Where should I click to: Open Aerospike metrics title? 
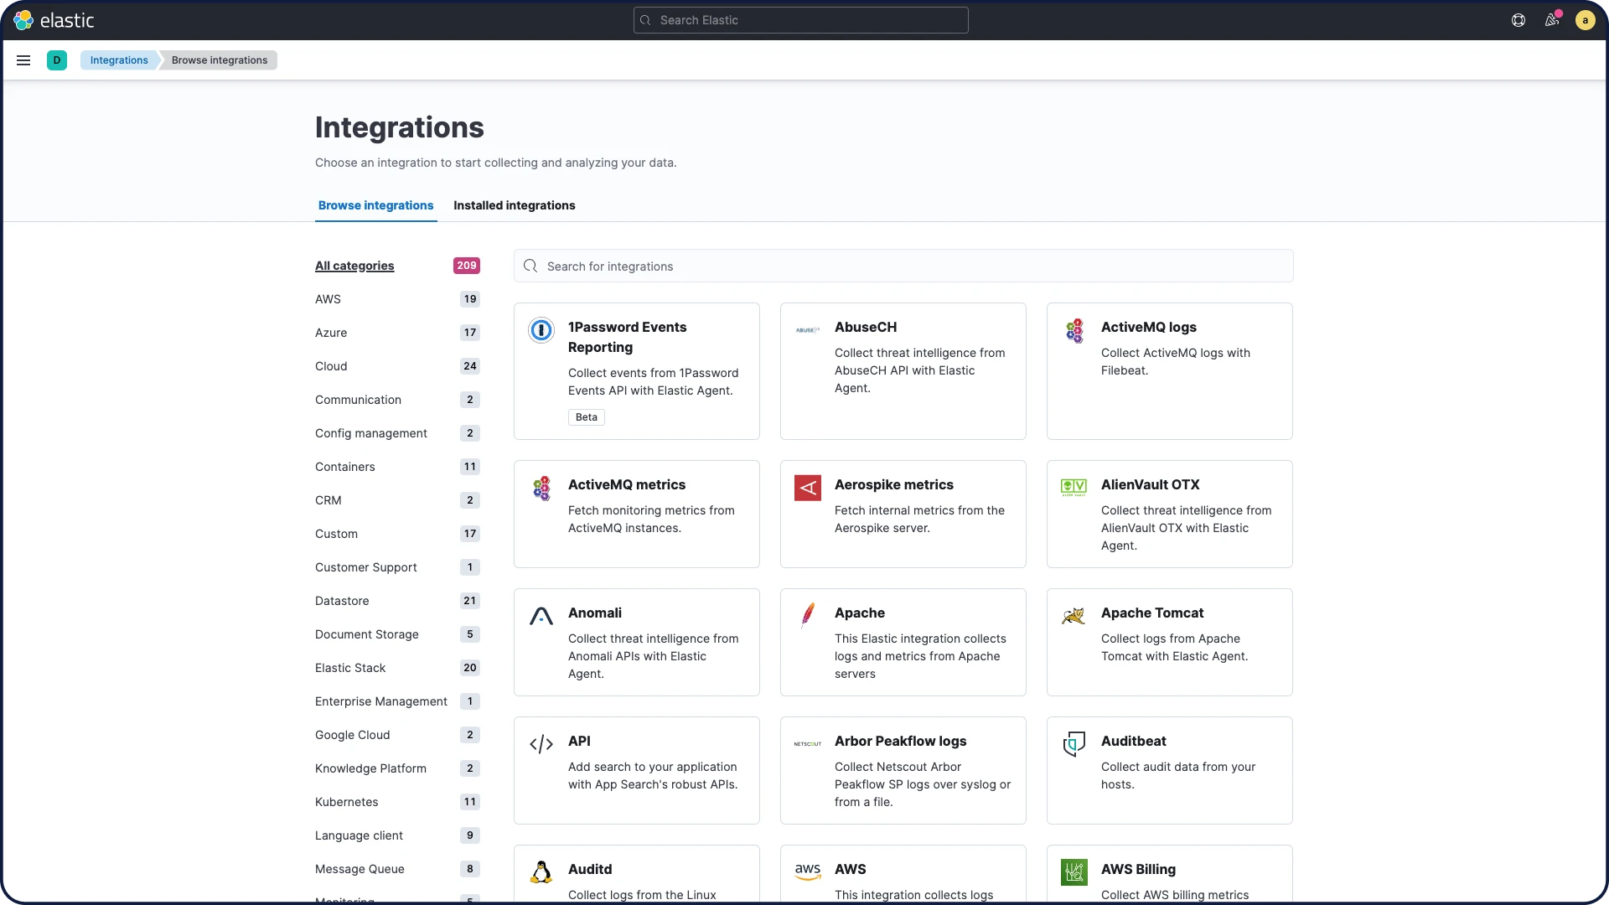(893, 484)
